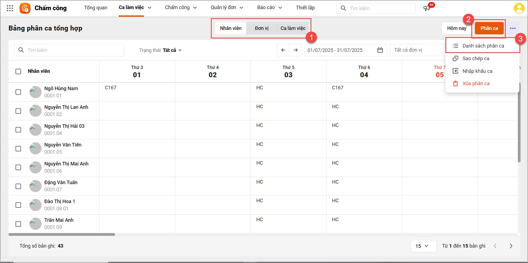528x263 pixels.
Task: Open the calendar date picker icon
Action: (x=380, y=50)
